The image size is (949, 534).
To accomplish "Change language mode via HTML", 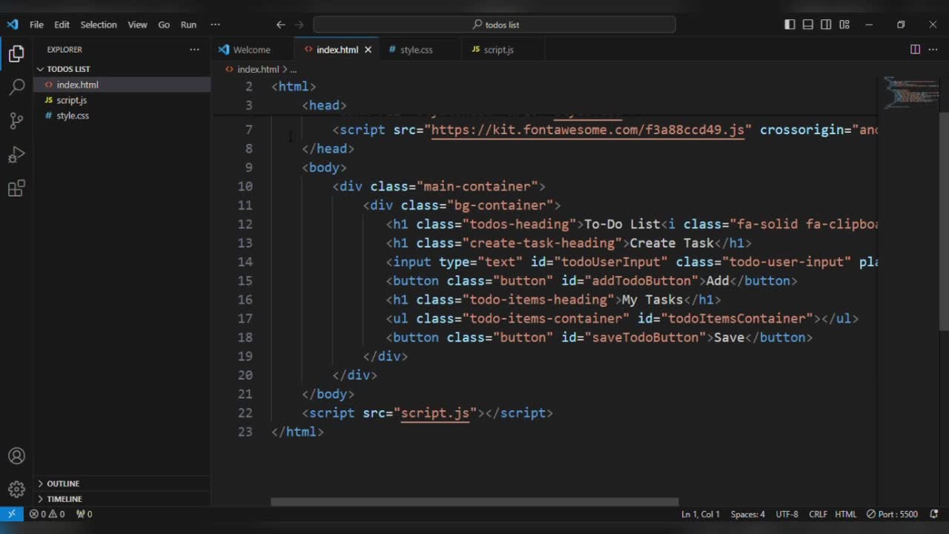I will tap(845, 514).
